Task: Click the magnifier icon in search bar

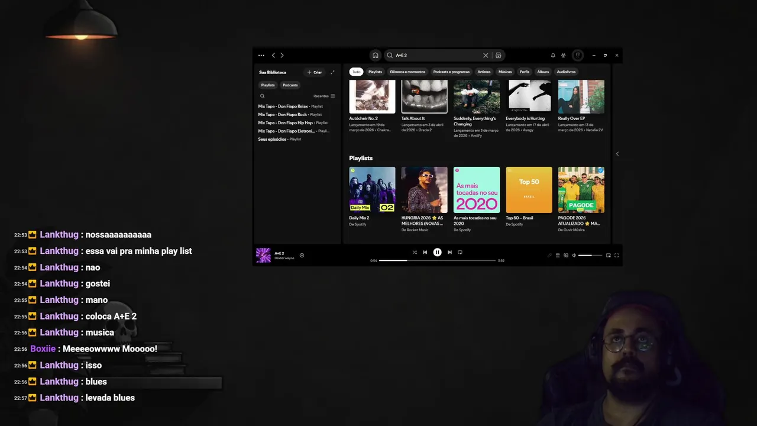Action: (x=390, y=55)
